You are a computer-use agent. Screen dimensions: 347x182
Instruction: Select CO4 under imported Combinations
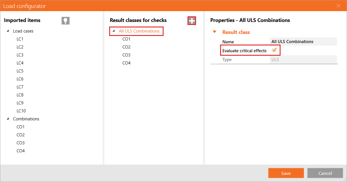[21, 151]
